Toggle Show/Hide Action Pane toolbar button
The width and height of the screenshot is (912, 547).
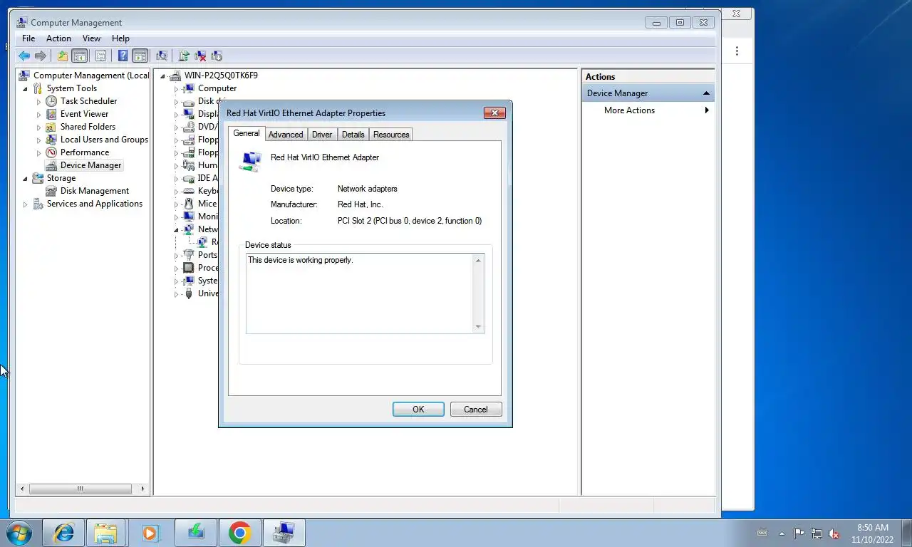(140, 56)
